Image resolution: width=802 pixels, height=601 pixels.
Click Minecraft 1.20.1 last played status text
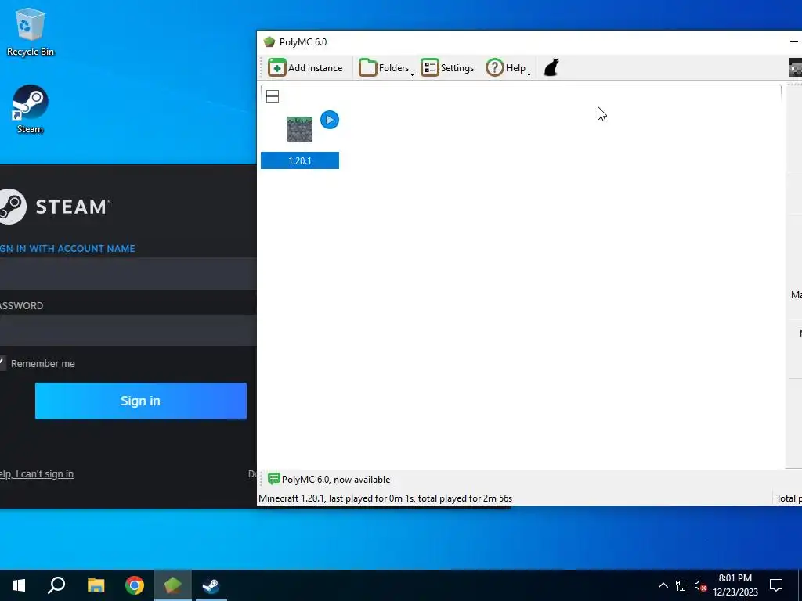click(385, 498)
